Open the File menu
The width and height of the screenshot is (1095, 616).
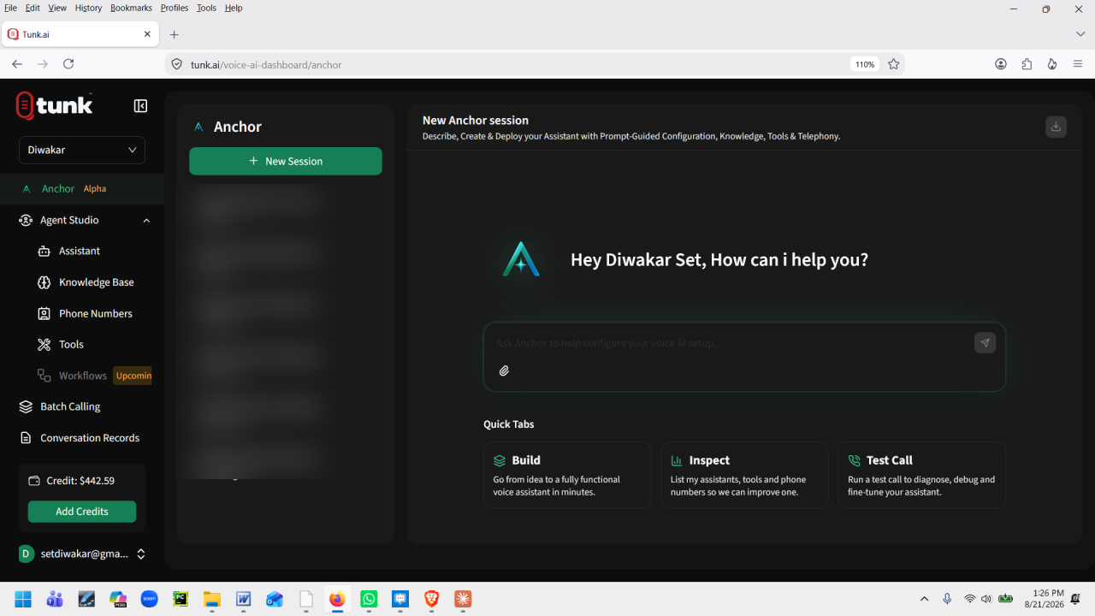click(x=10, y=8)
